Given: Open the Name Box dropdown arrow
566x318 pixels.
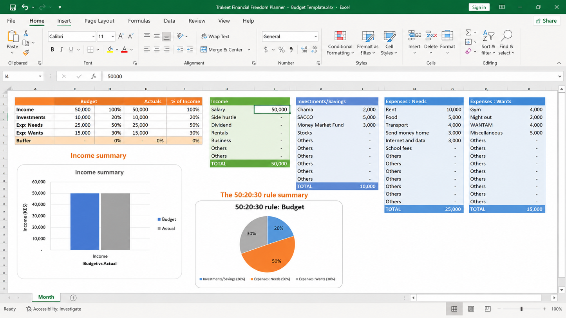Looking at the screenshot, I should pos(40,76).
